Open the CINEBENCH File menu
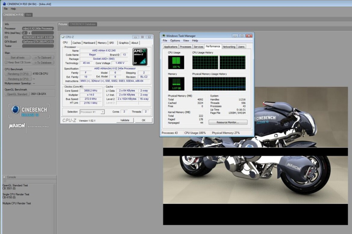The height and width of the screenshot is (234, 352). [x=6, y=9]
